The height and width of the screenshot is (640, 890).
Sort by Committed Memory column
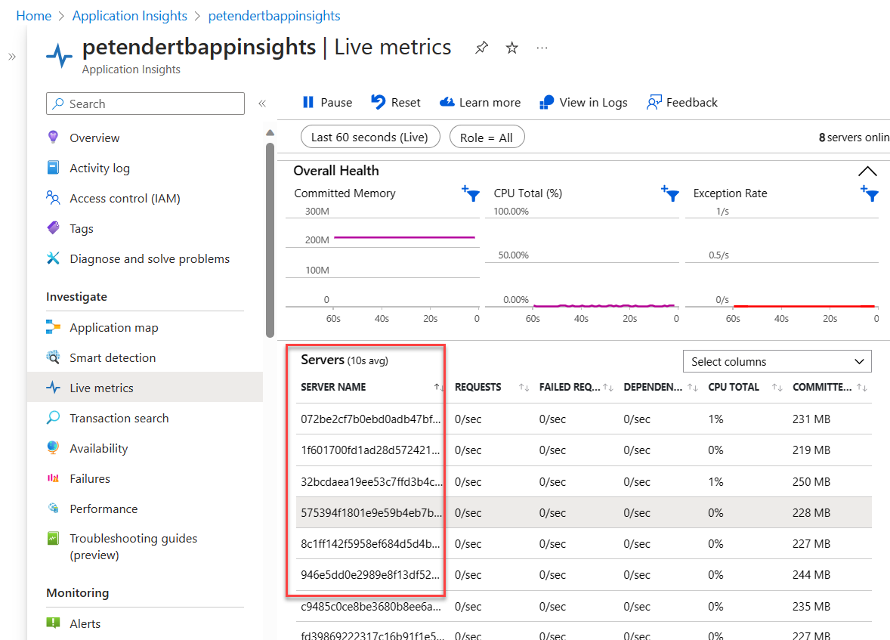click(861, 388)
